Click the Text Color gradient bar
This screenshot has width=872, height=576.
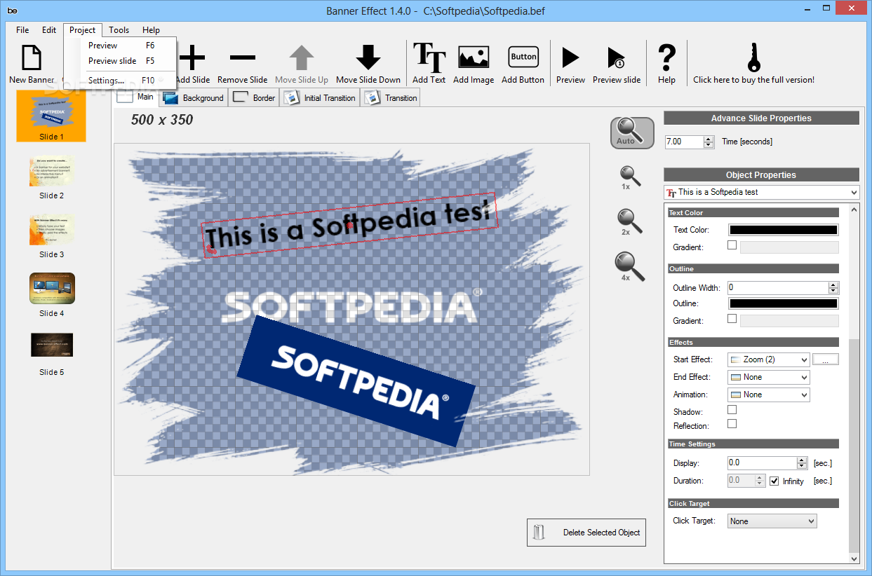coord(790,247)
